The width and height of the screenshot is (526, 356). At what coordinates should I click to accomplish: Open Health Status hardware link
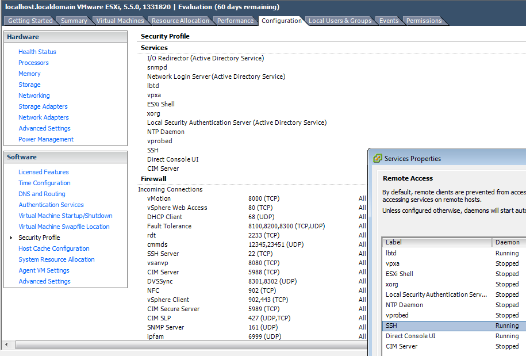37,52
